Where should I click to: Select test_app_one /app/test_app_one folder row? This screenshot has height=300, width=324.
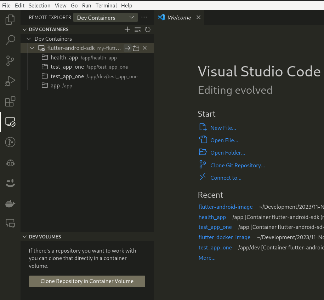click(87, 67)
